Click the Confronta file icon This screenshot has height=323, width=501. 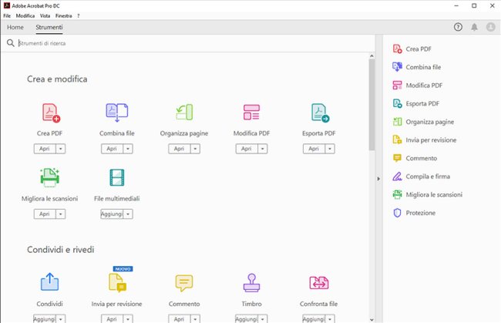[319, 283]
